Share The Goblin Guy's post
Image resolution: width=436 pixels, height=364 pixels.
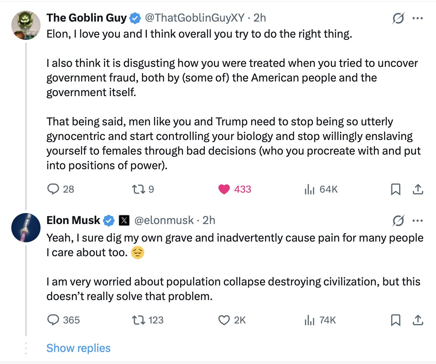coord(418,189)
